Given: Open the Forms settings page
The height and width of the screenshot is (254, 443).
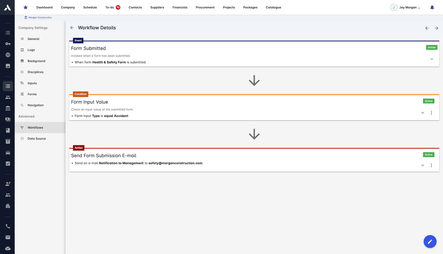Looking at the screenshot, I should (x=32, y=94).
